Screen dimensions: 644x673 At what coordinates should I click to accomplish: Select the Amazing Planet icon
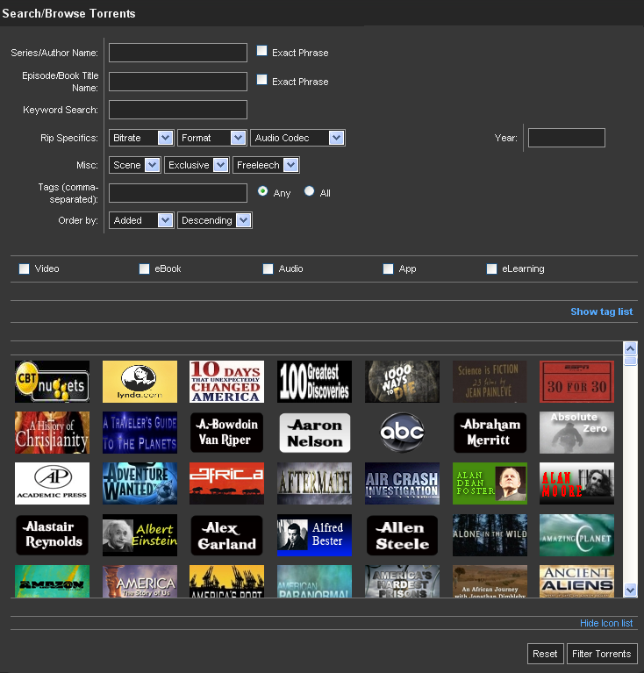tap(576, 535)
